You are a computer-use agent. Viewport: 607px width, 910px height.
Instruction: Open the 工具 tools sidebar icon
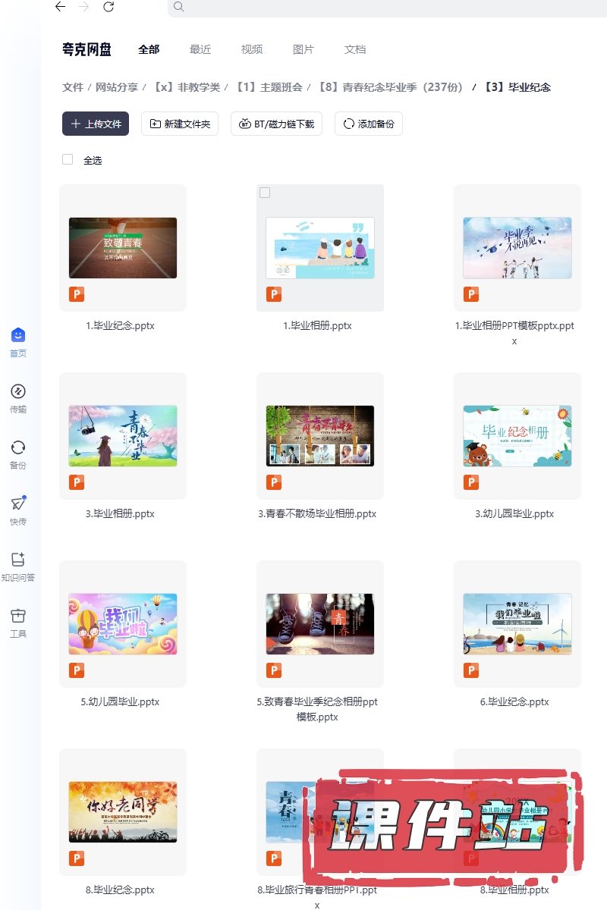pos(18,616)
